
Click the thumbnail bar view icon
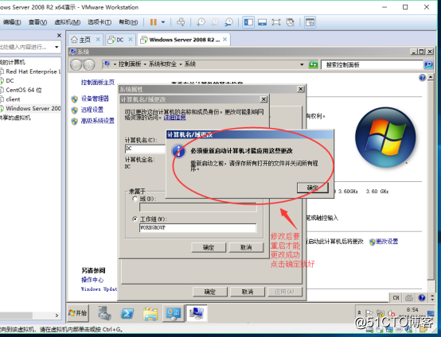click(x=310, y=22)
